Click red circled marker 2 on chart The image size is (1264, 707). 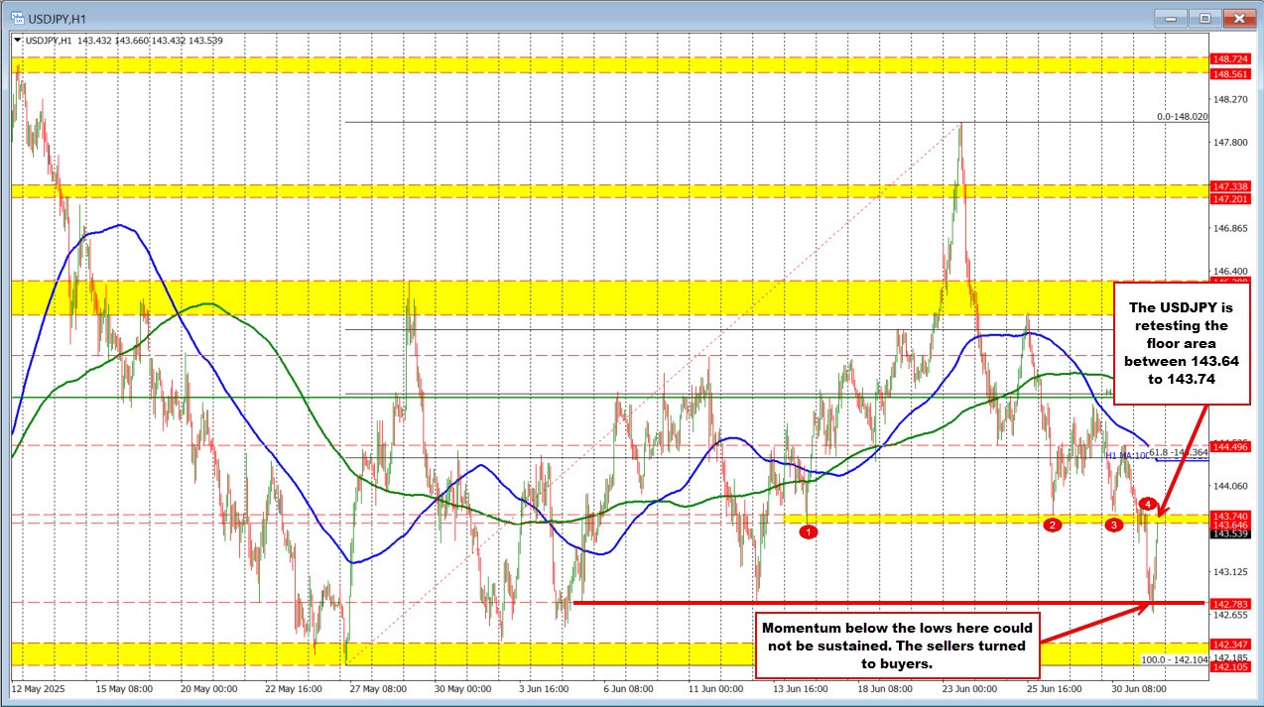coord(1053,526)
